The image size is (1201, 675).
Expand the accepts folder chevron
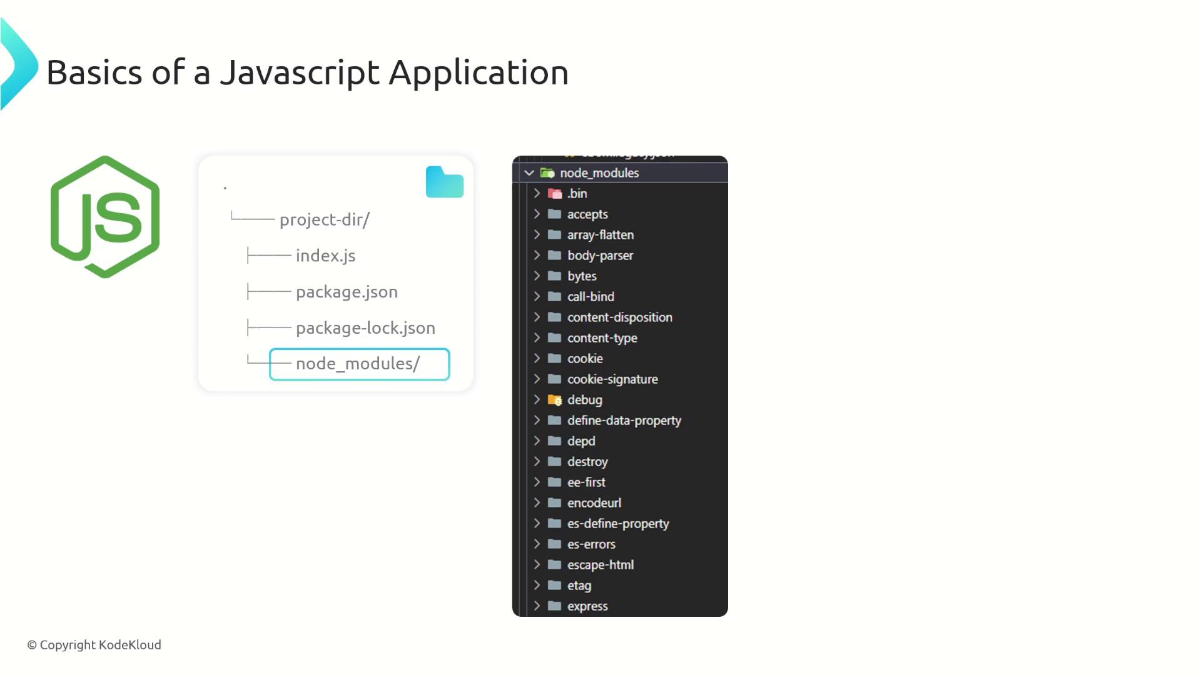click(x=537, y=214)
